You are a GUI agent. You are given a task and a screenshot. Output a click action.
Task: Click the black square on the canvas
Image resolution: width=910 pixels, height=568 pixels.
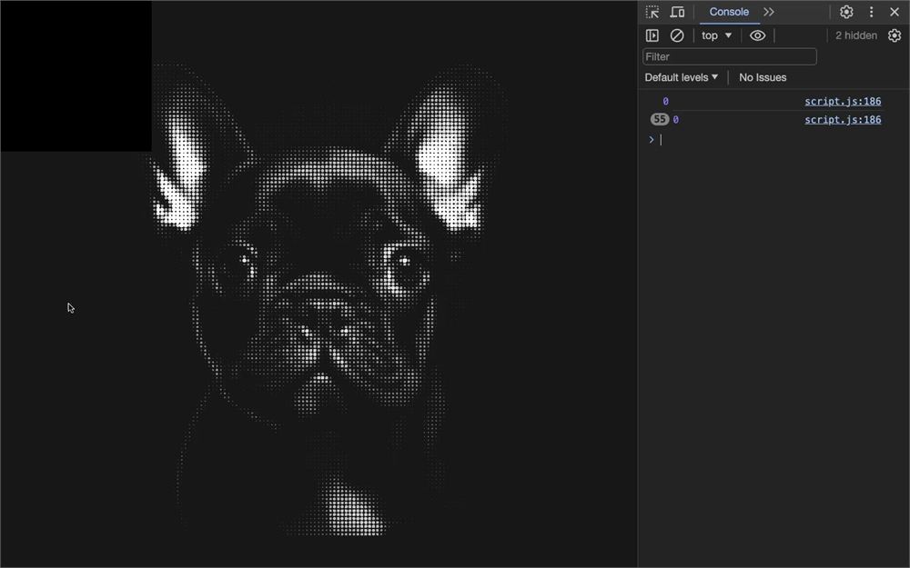click(76, 76)
